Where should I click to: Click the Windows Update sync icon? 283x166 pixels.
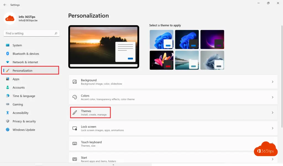7,130
